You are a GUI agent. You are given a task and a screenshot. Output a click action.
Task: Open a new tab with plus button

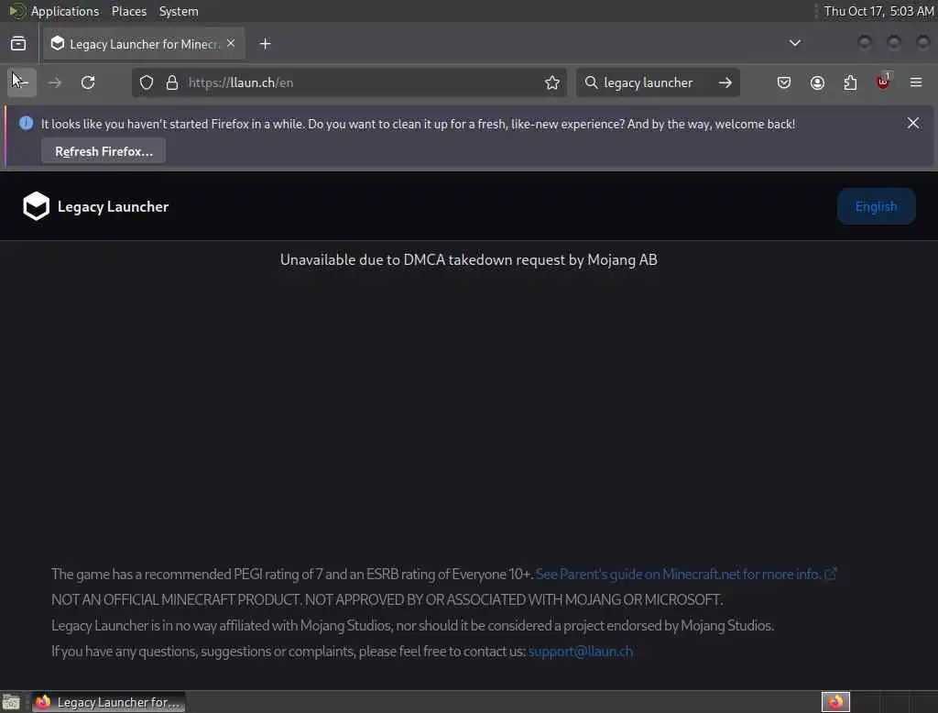[265, 44]
